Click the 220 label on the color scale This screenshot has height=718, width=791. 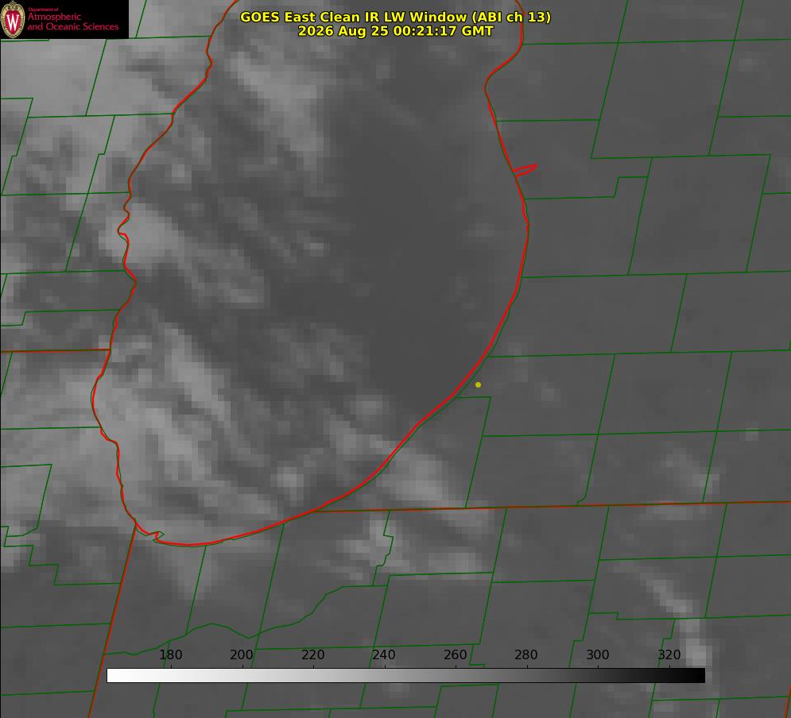[x=312, y=654]
